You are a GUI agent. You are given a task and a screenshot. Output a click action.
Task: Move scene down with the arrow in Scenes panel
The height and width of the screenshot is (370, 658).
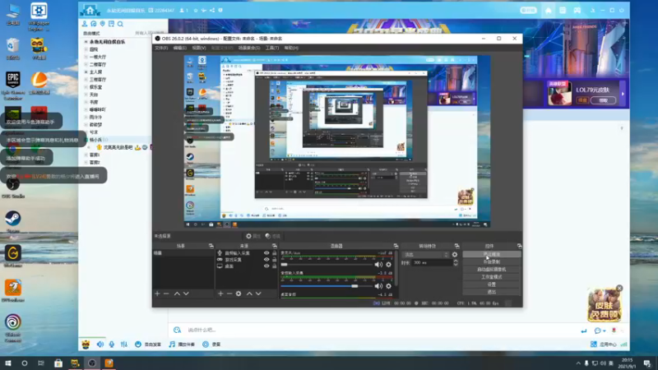point(186,294)
